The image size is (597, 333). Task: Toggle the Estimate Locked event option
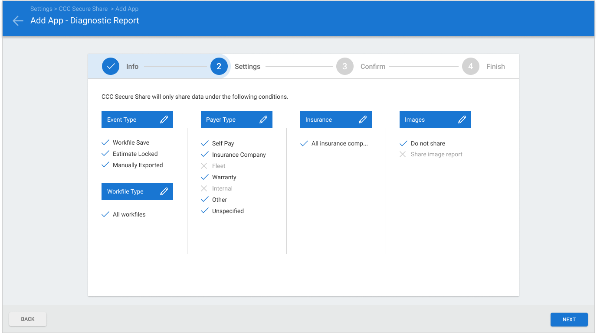tap(130, 154)
